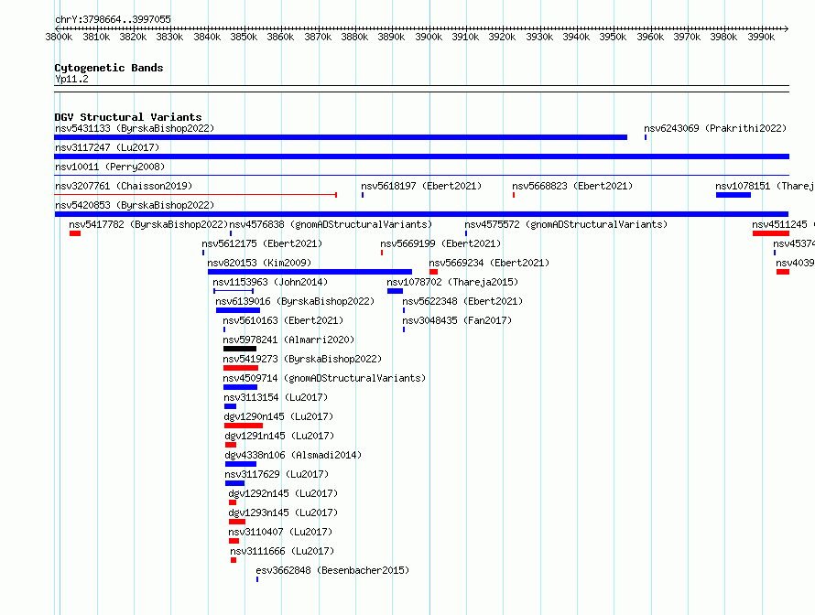Open the nsv3113154 (Lu2017) label
Viewport: 815px width, 615px height.
point(276,397)
